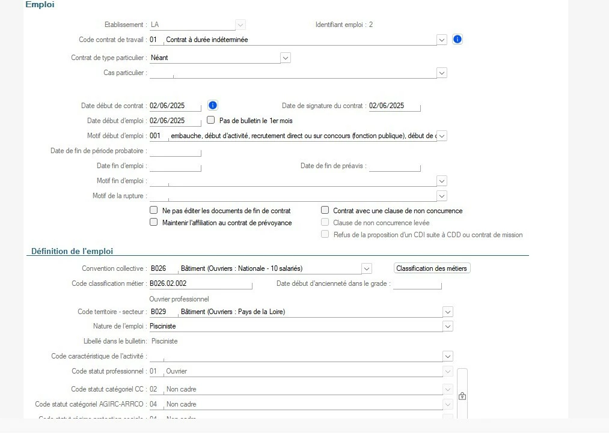Click Date début d'ancienneté dans le grade field
609x436 pixels.
(x=417, y=283)
